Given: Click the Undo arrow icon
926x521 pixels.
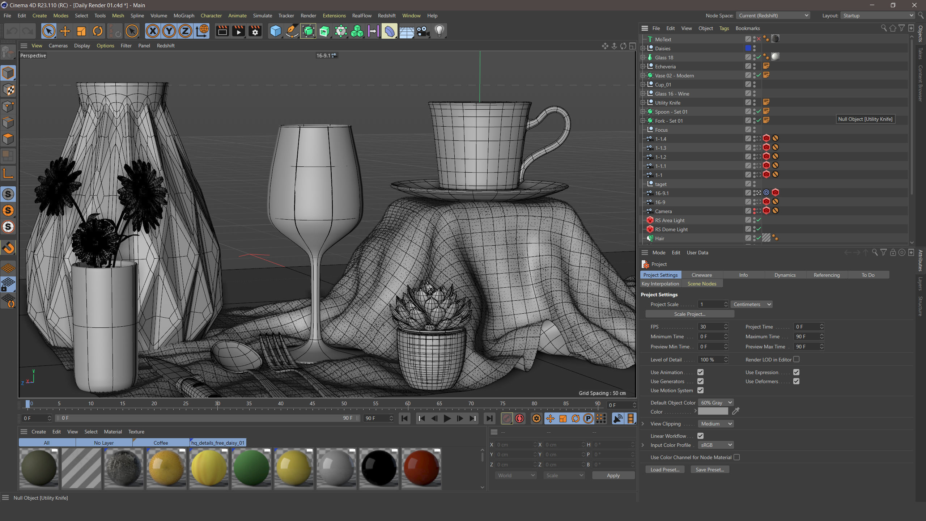Looking at the screenshot, I should 12,31.
